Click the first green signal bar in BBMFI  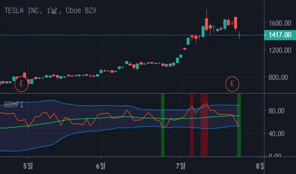[163, 125]
